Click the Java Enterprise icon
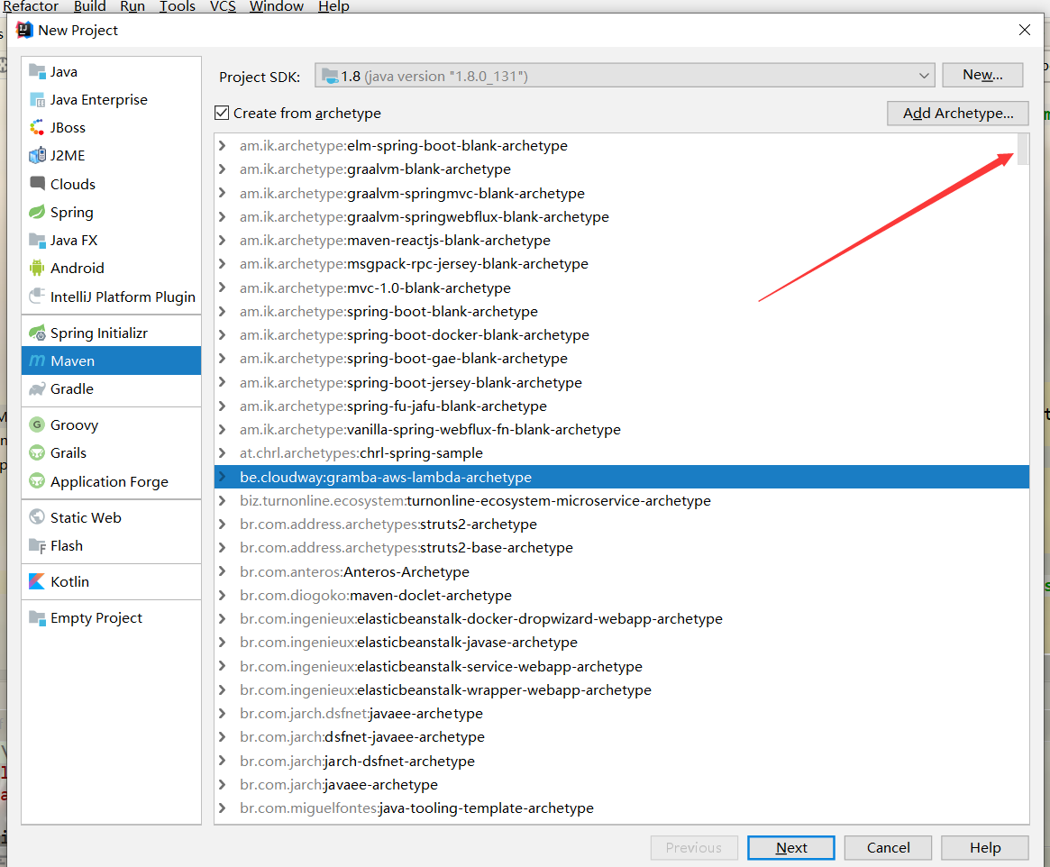This screenshot has width=1050, height=867. point(37,100)
